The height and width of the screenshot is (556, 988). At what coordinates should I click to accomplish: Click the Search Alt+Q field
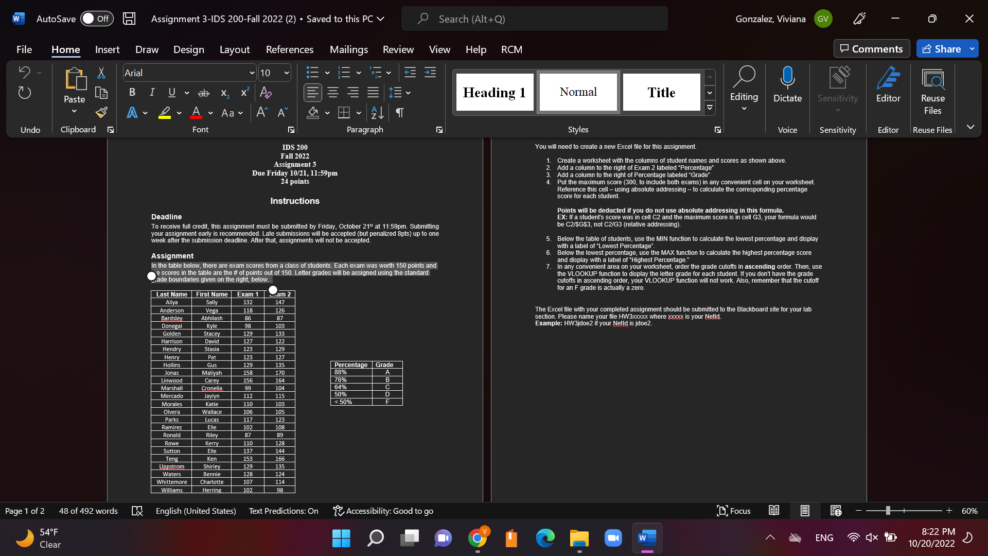pos(535,19)
